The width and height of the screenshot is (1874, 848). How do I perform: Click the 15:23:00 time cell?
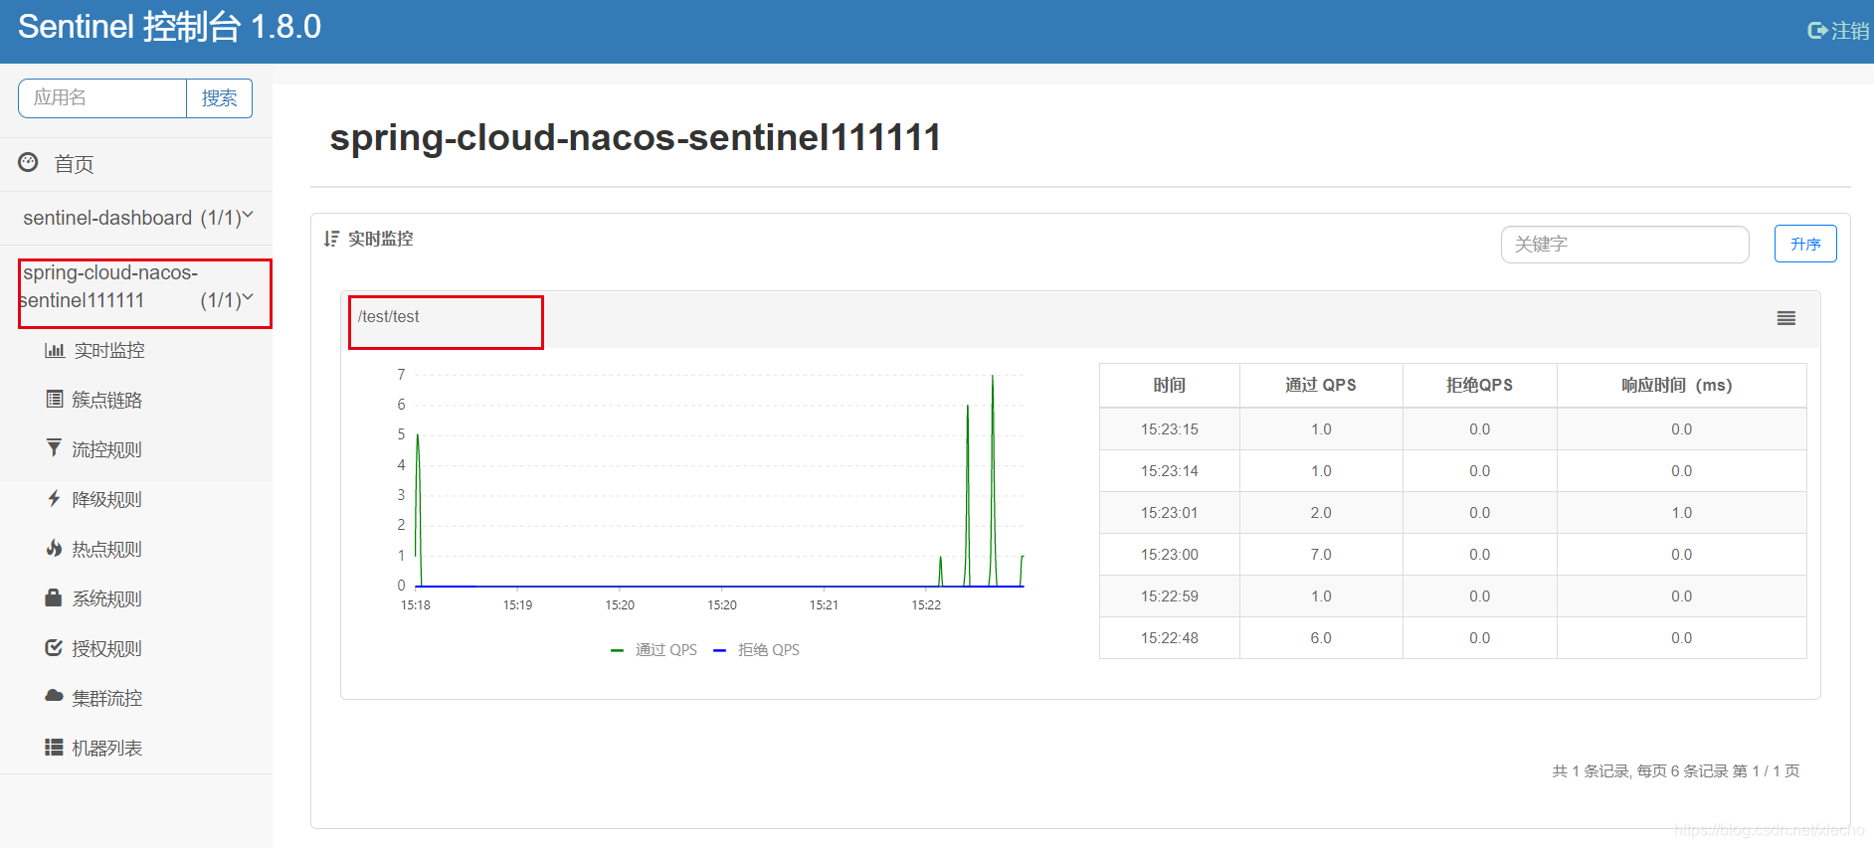1170,555
